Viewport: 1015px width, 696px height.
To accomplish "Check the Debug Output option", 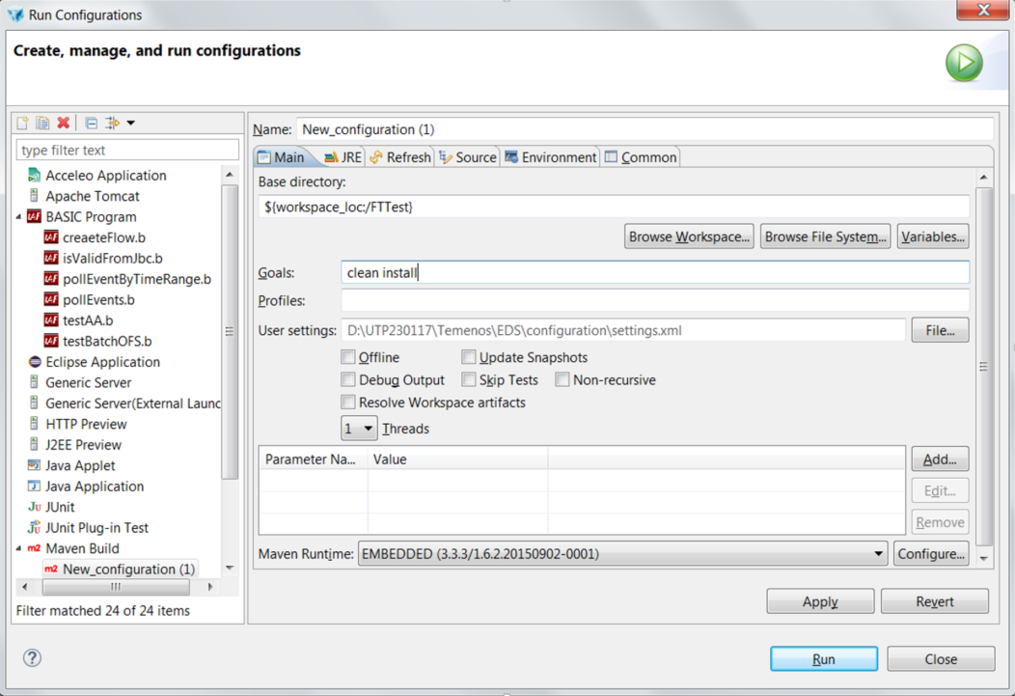I will coord(348,379).
